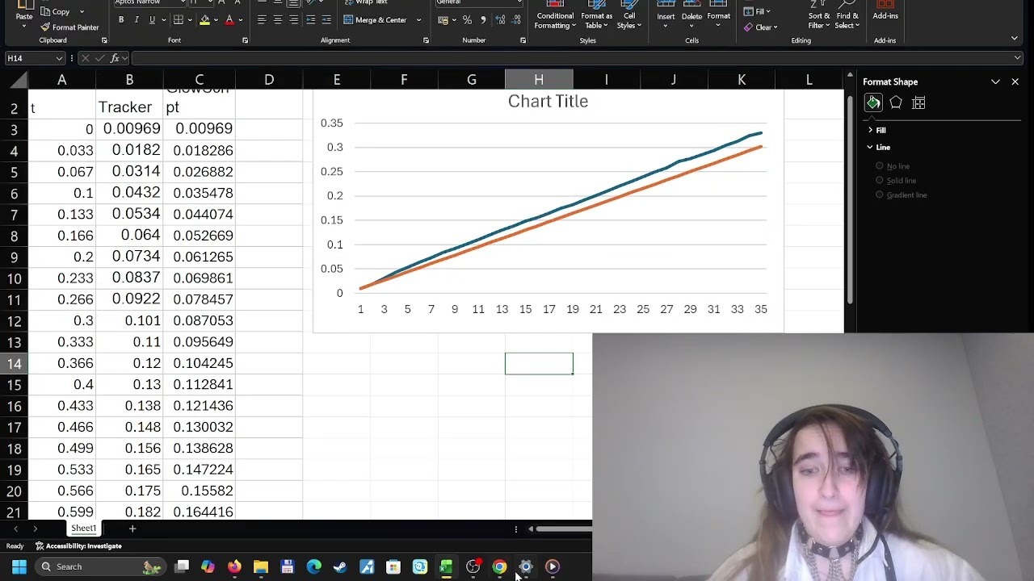Increase cell indent

(x=326, y=19)
